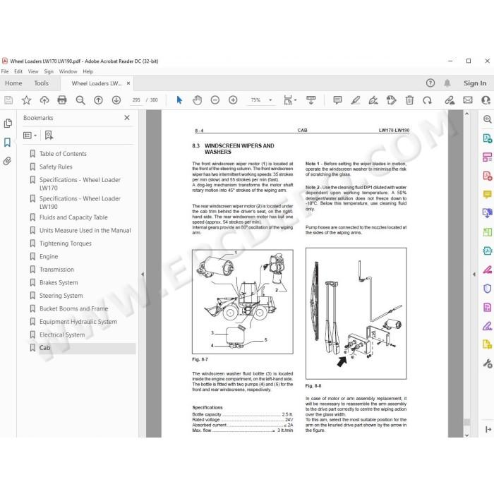Click the zoom in plus button
This screenshot has height=494, width=494.
pos(233,100)
